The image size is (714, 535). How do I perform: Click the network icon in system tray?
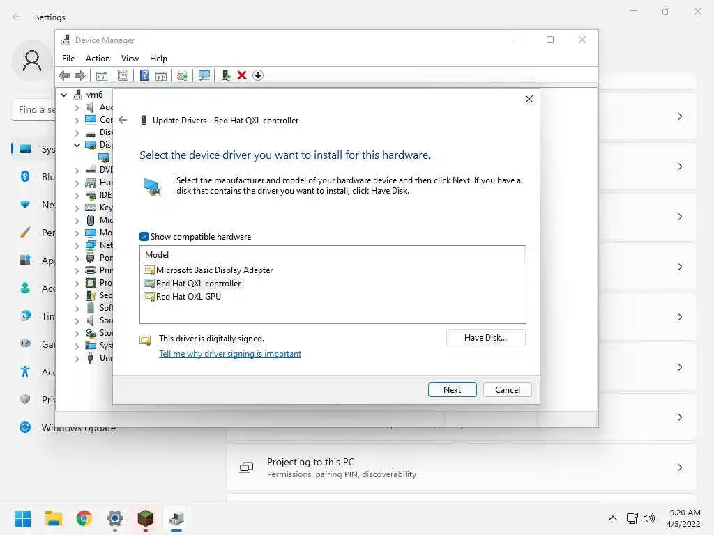point(632,518)
